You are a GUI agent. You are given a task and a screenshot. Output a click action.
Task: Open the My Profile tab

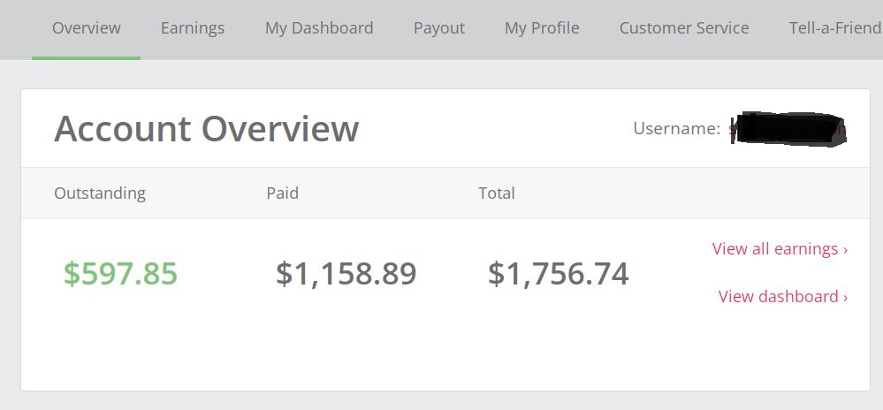(542, 28)
